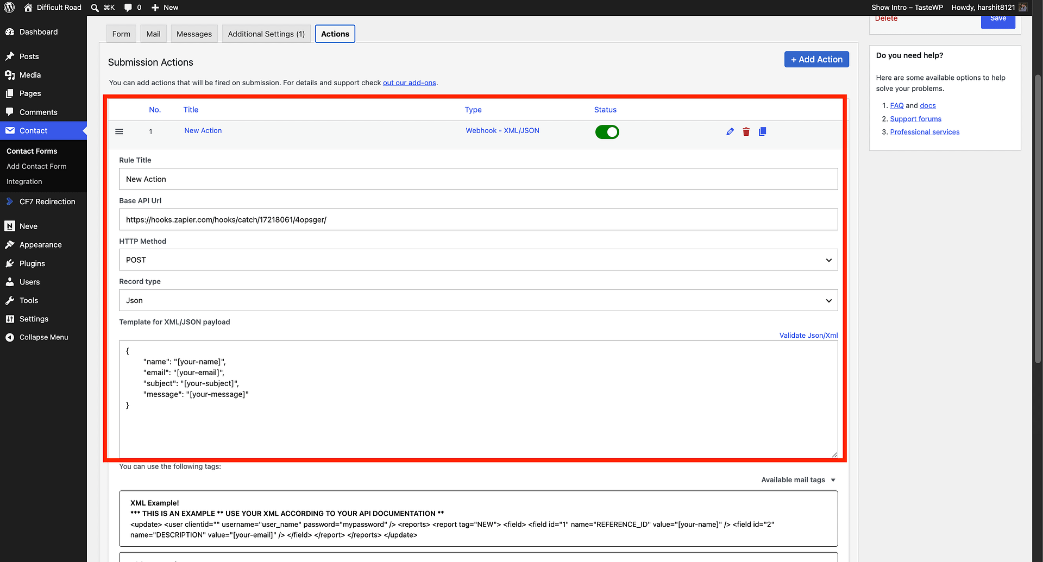Open the Professional services link
This screenshot has height=562, width=1043.
pyautogui.click(x=925, y=132)
